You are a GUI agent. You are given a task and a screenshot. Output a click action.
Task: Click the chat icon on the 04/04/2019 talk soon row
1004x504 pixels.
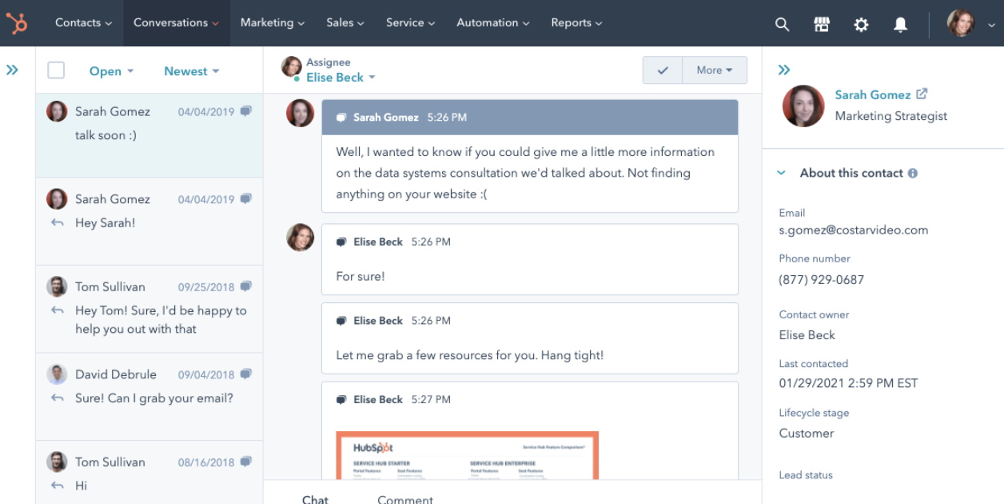point(246,111)
